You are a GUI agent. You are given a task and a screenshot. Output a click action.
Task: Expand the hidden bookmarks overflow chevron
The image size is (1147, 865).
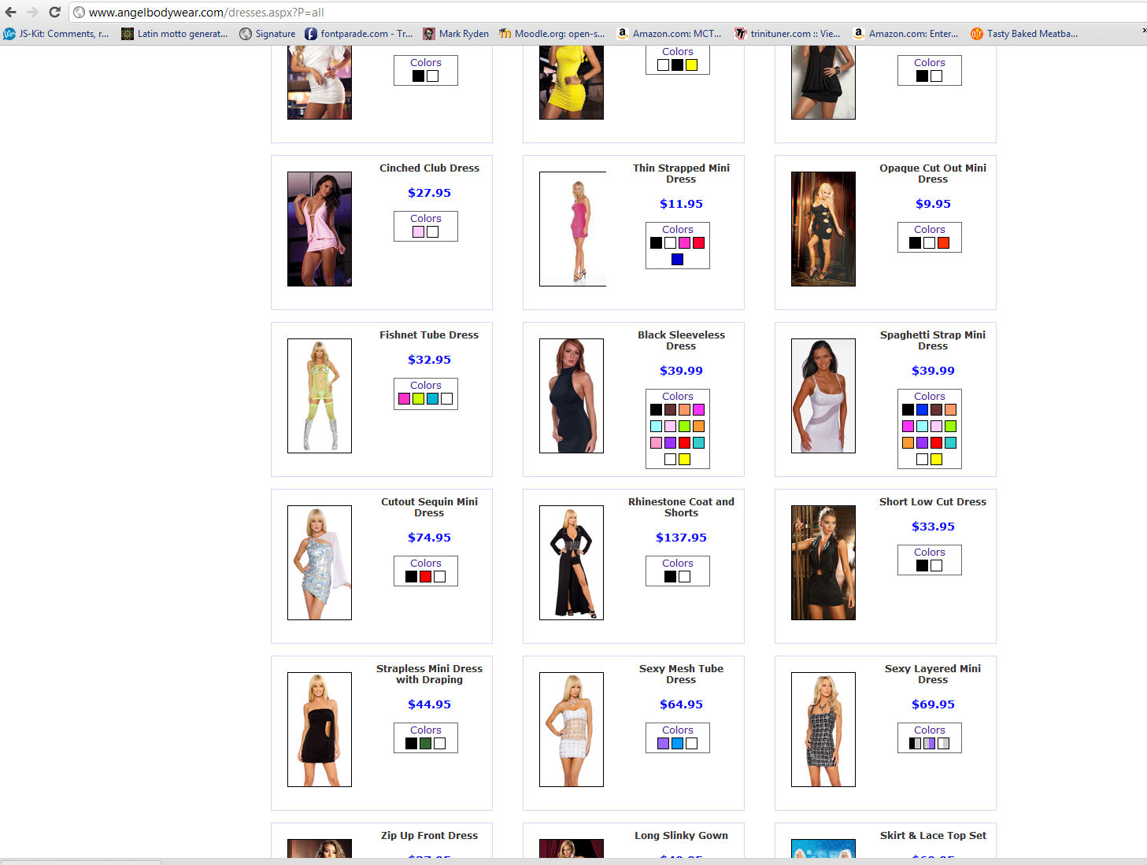click(x=1144, y=31)
